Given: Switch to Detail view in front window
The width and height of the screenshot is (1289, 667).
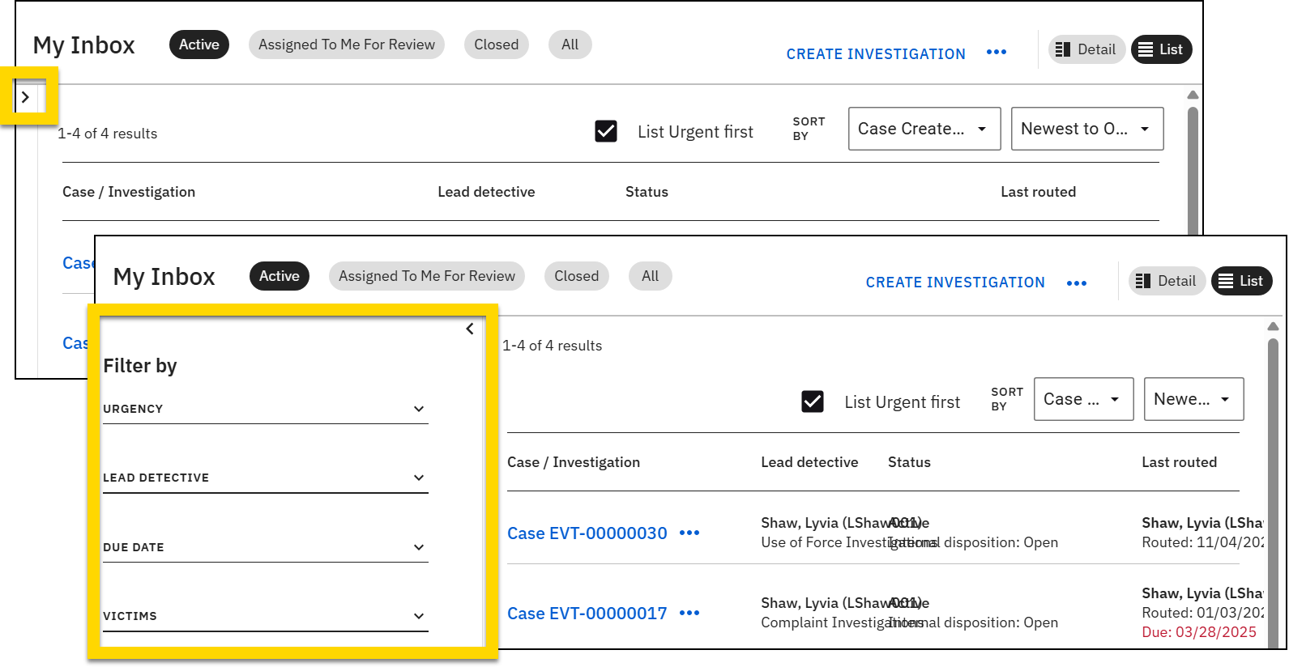Looking at the screenshot, I should point(1167,281).
